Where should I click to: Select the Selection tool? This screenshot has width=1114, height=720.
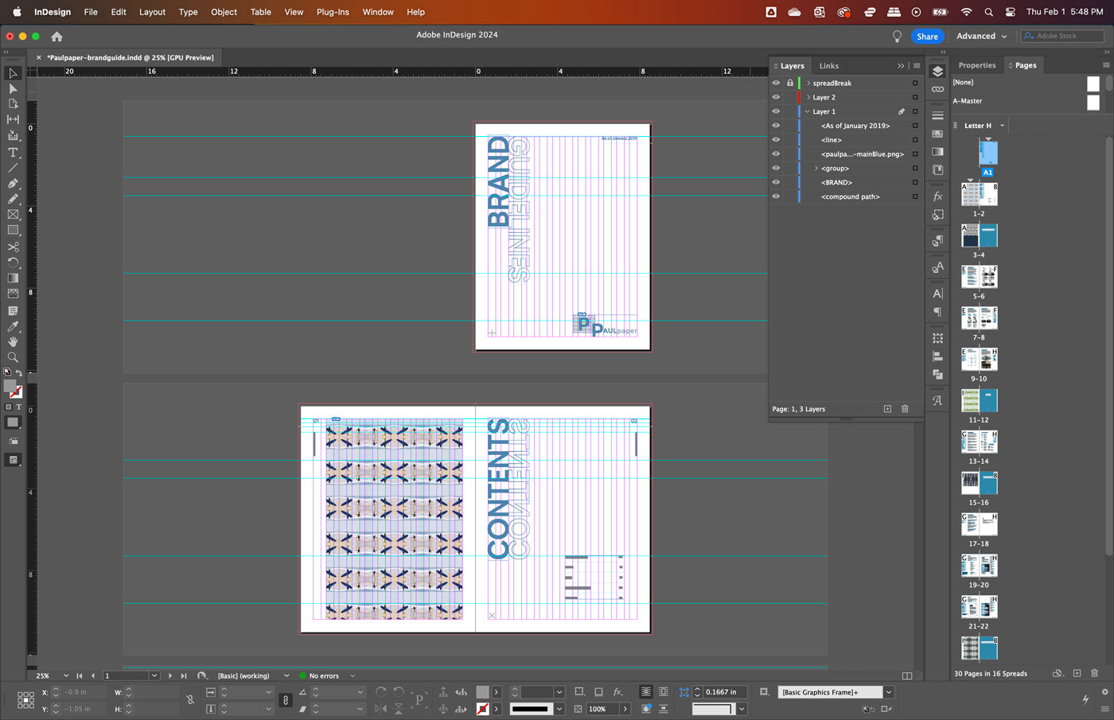click(x=13, y=73)
